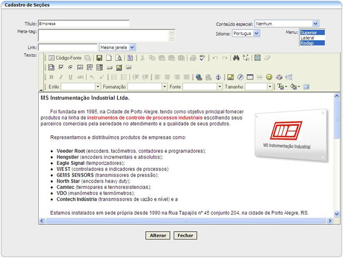Open the Templates icon
The image size is (343, 258).
130,58
